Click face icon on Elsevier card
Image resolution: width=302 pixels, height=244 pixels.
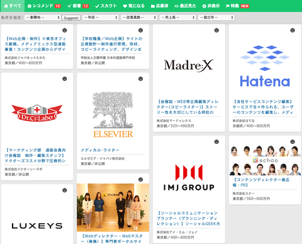(140, 79)
